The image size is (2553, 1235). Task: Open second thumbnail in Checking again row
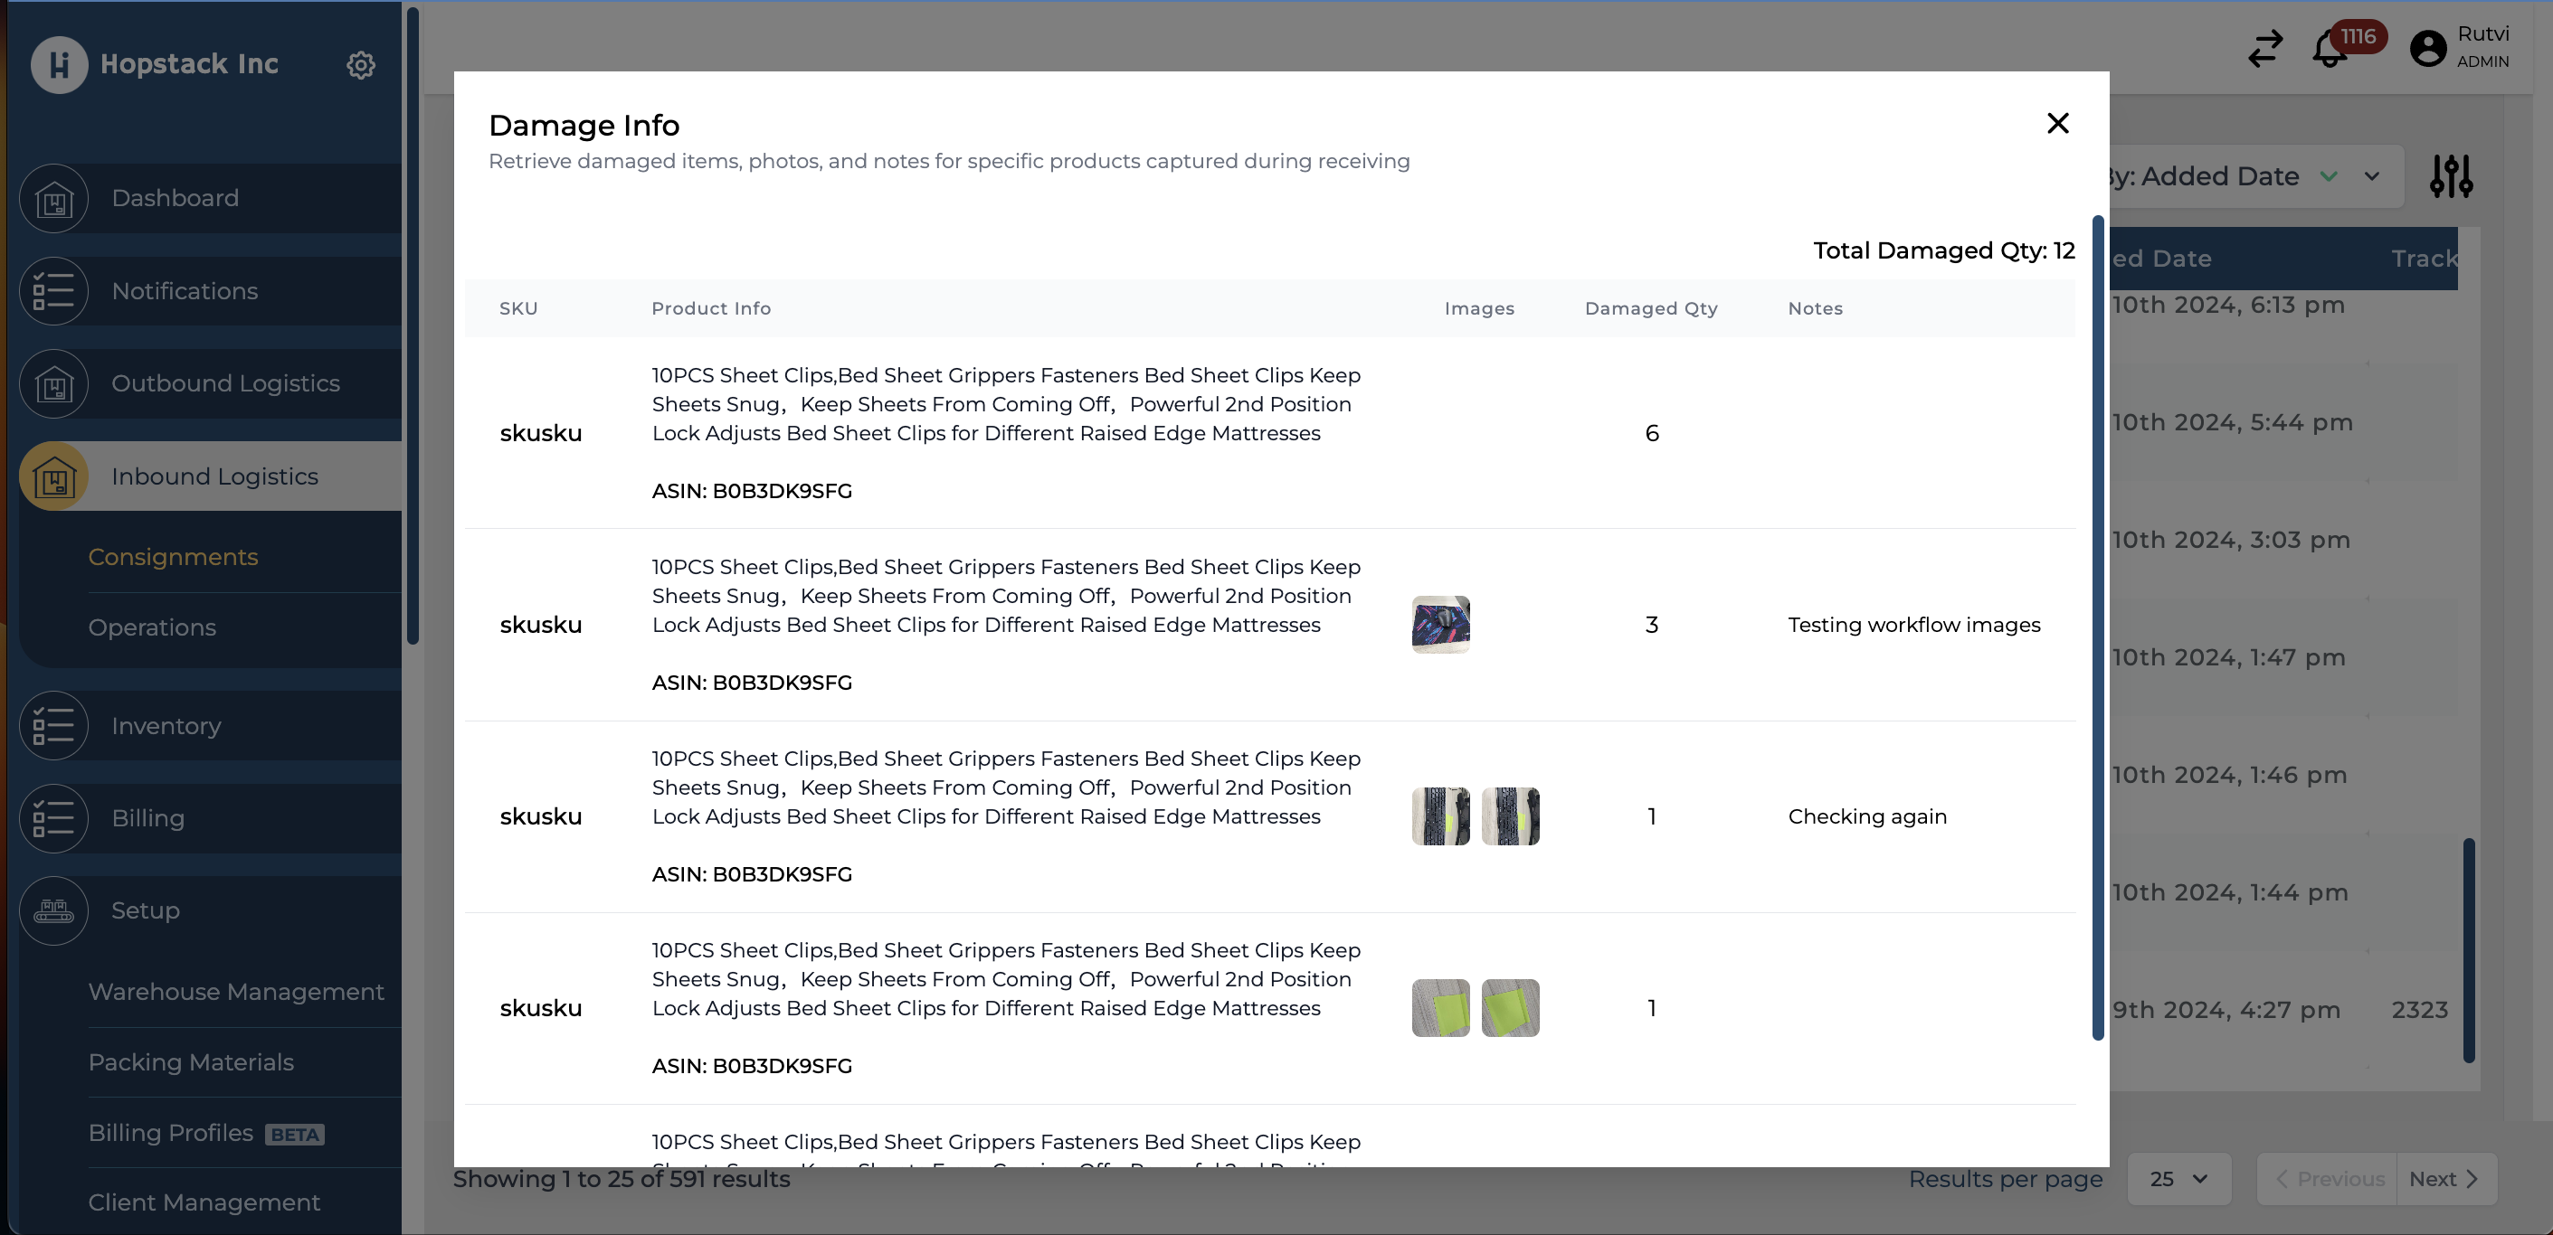tap(1509, 817)
